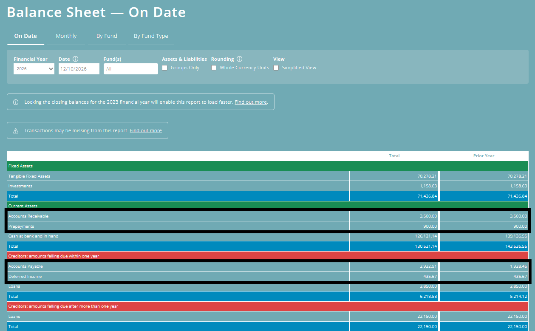Select the Accounts Receivable row label

coord(28,216)
